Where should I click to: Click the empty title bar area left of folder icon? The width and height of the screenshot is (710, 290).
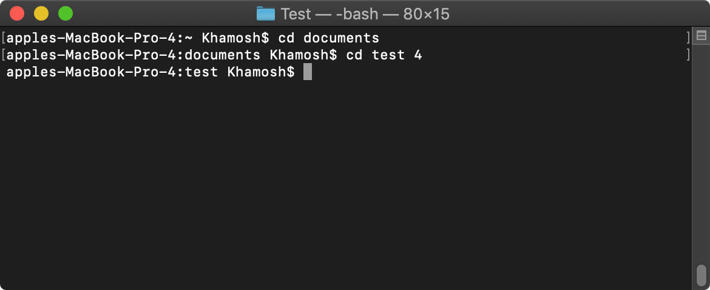coord(163,13)
